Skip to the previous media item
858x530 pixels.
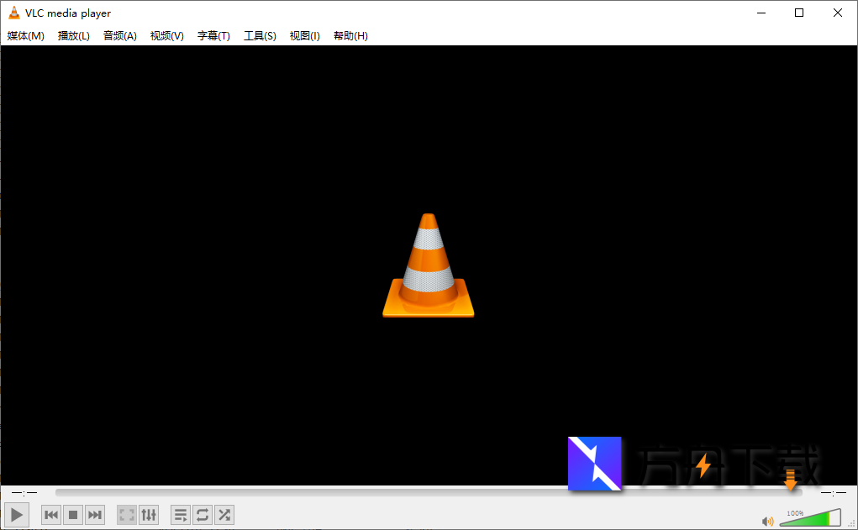coord(50,514)
